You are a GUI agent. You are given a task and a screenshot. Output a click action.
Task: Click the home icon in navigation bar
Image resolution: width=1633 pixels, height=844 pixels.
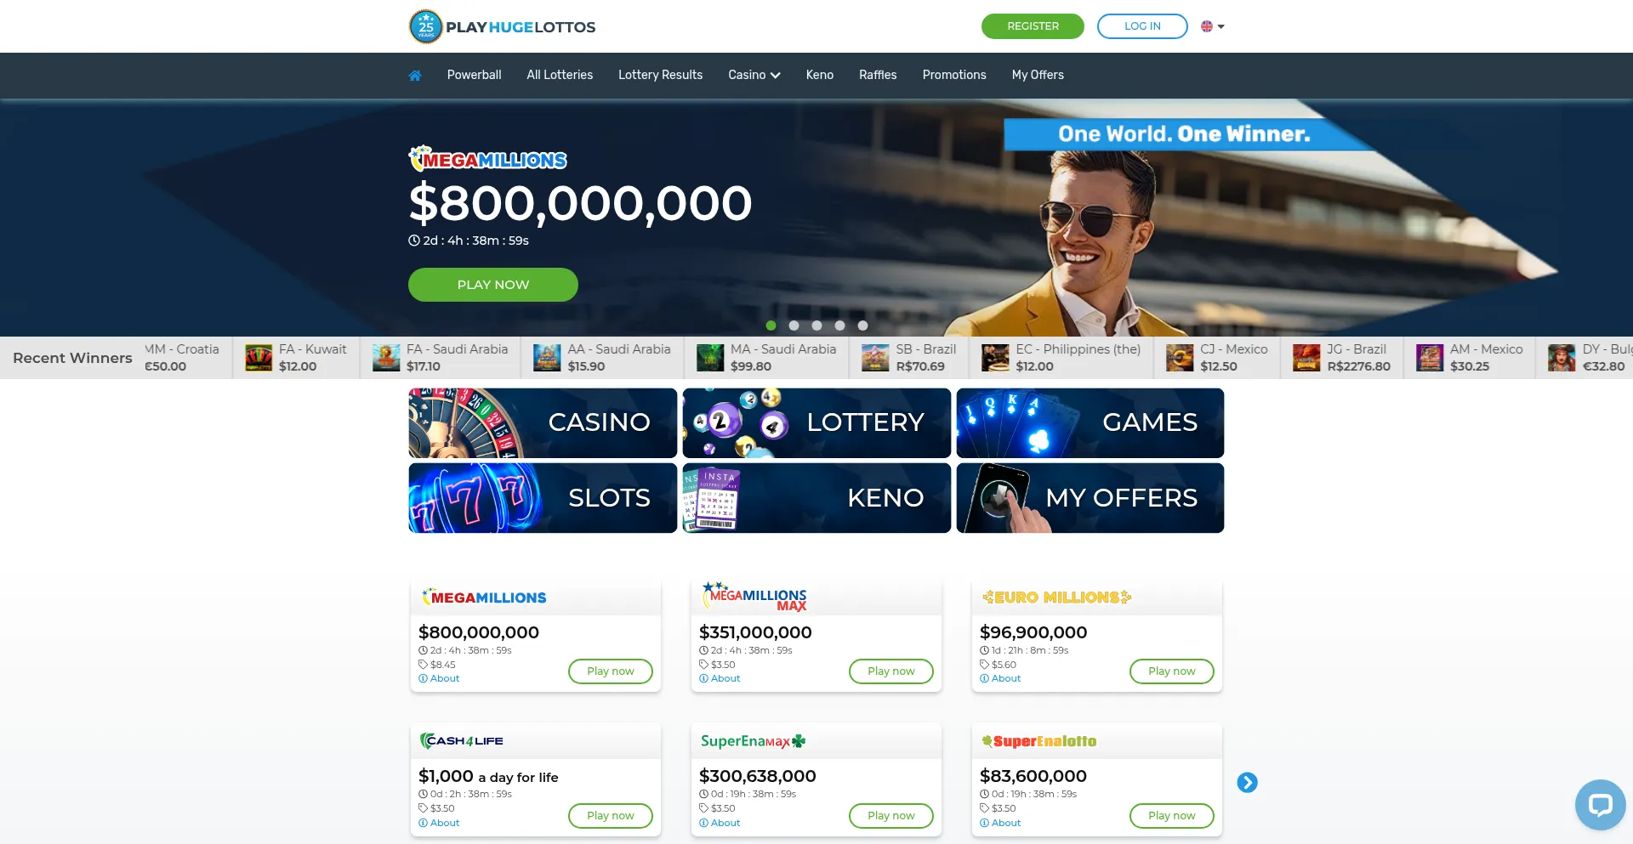pyautogui.click(x=415, y=76)
